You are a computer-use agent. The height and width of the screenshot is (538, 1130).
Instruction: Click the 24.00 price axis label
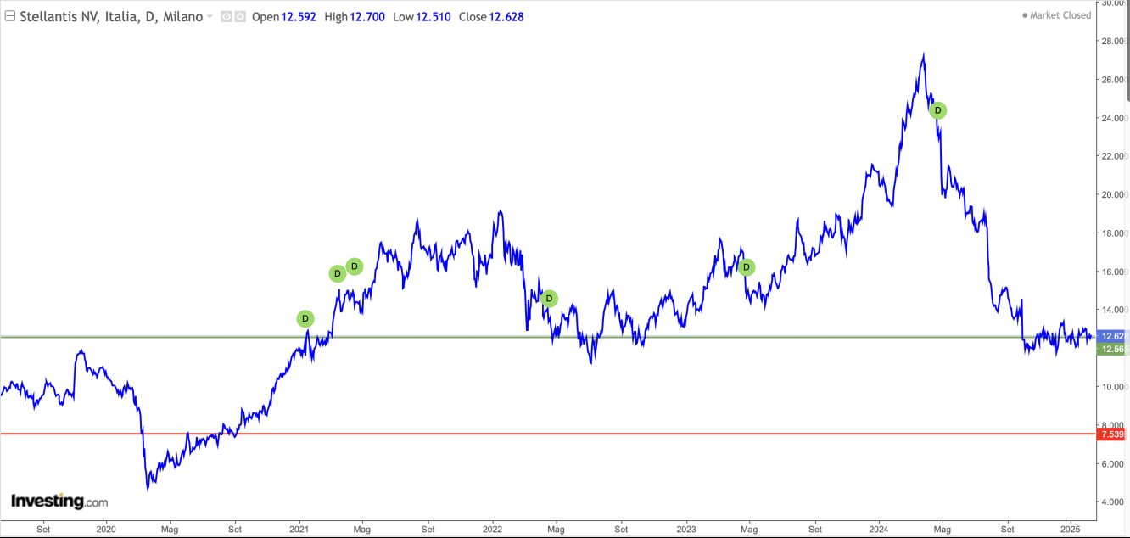[1114, 118]
